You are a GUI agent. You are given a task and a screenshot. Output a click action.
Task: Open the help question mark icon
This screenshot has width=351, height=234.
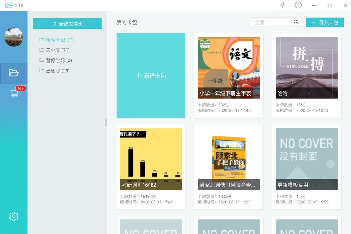pyautogui.click(x=298, y=5)
